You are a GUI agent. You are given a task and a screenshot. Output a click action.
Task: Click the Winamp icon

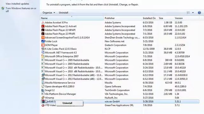pyautogui.click(x=43, y=98)
